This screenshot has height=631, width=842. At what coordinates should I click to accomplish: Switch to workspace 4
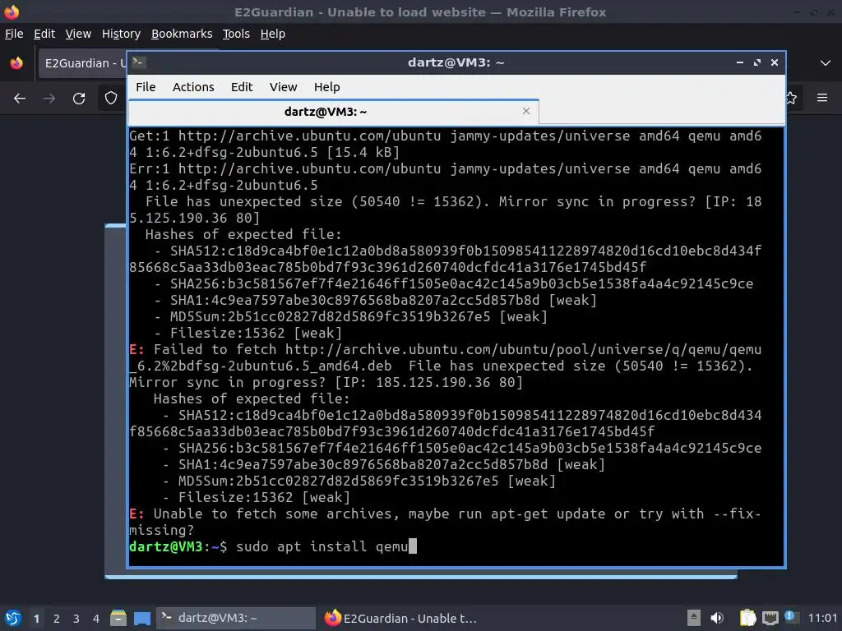pos(96,619)
